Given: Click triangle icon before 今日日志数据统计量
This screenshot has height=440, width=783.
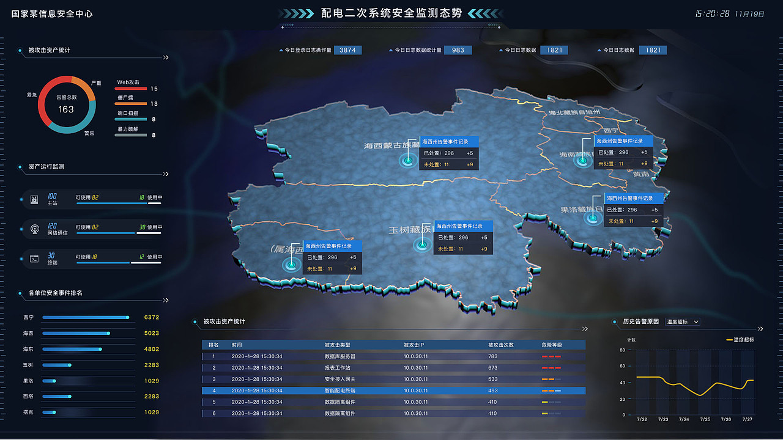Looking at the screenshot, I should [x=391, y=50].
